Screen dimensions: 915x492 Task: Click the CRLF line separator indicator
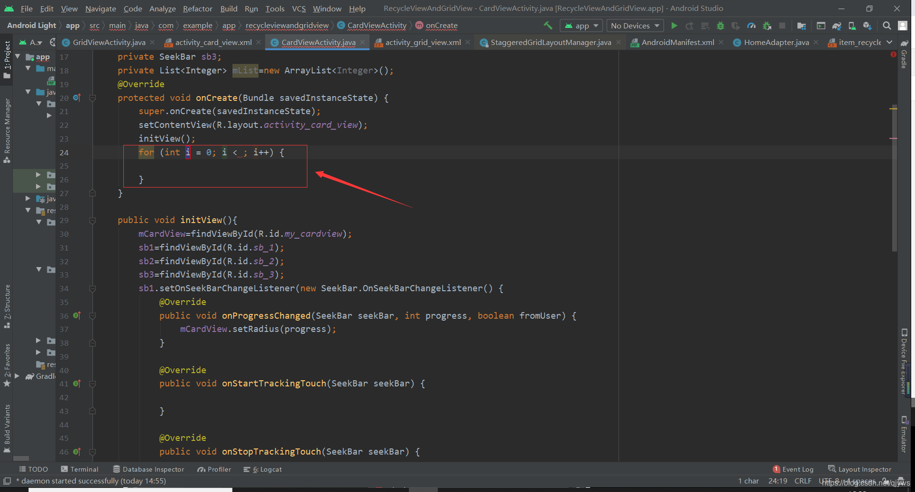(x=803, y=481)
